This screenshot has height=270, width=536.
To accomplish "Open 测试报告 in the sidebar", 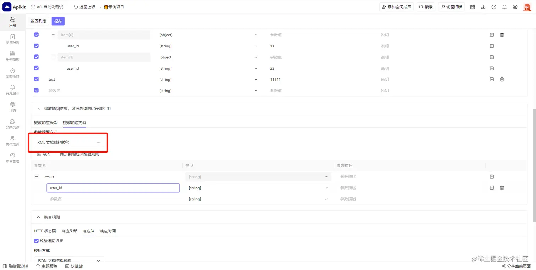I will pyautogui.click(x=12, y=39).
